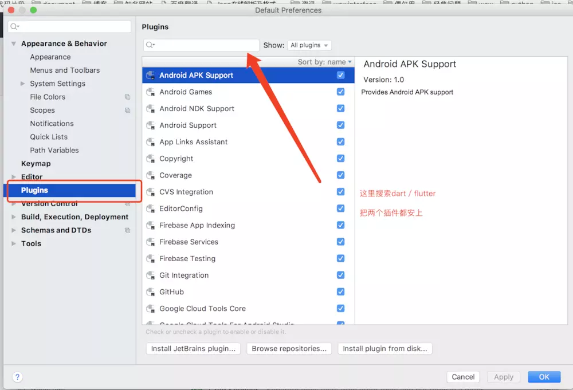Screen dimensions: 573x390
Task: Click plugin icon beside Copyright
Action: tap(150, 159)
